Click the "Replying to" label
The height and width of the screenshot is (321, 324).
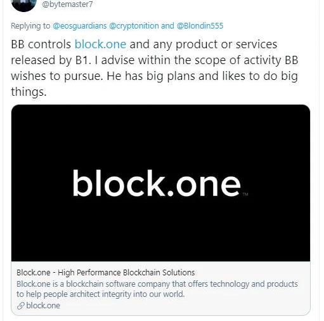pyautogui.click(x=30, y=26)
